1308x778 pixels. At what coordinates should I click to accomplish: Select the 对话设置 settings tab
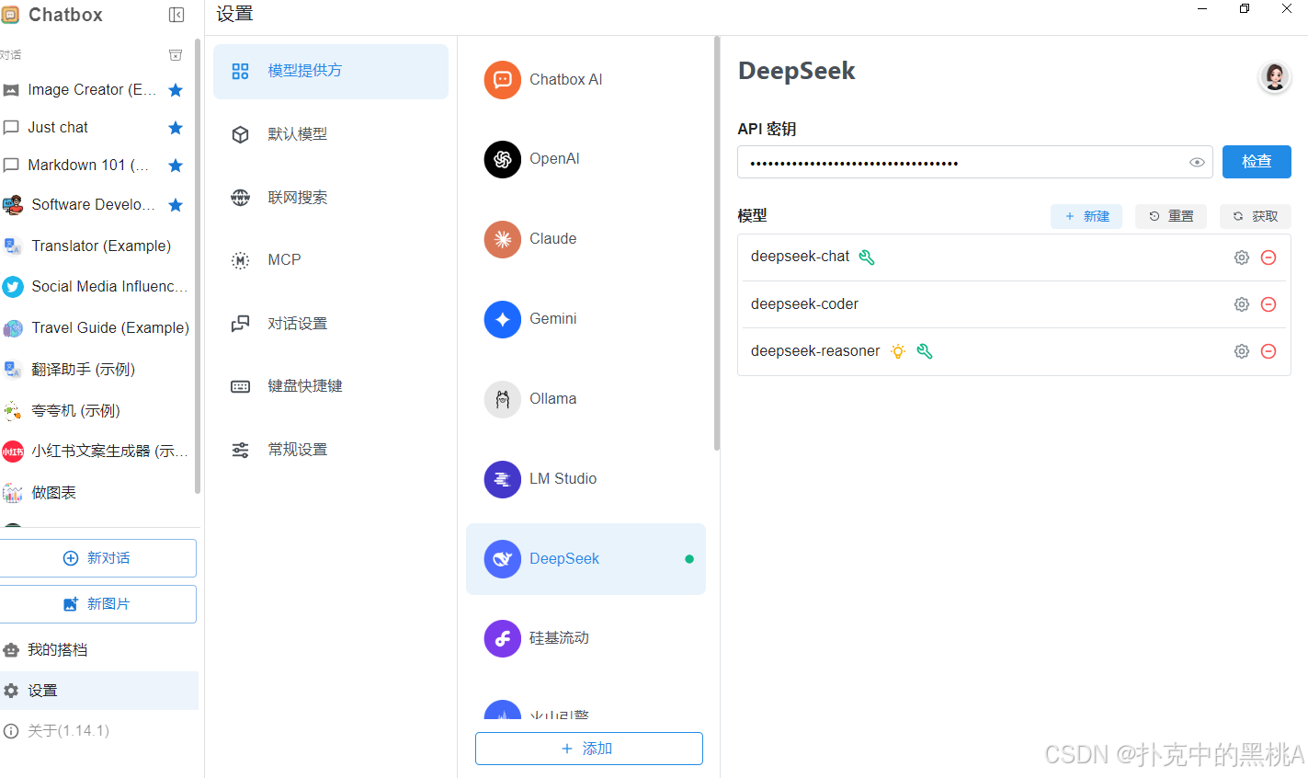click(331, 324)
